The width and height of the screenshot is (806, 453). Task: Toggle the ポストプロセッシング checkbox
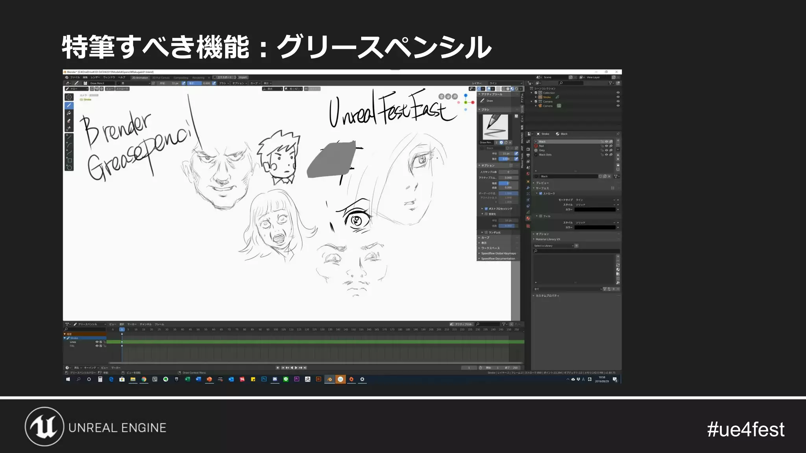486,209
